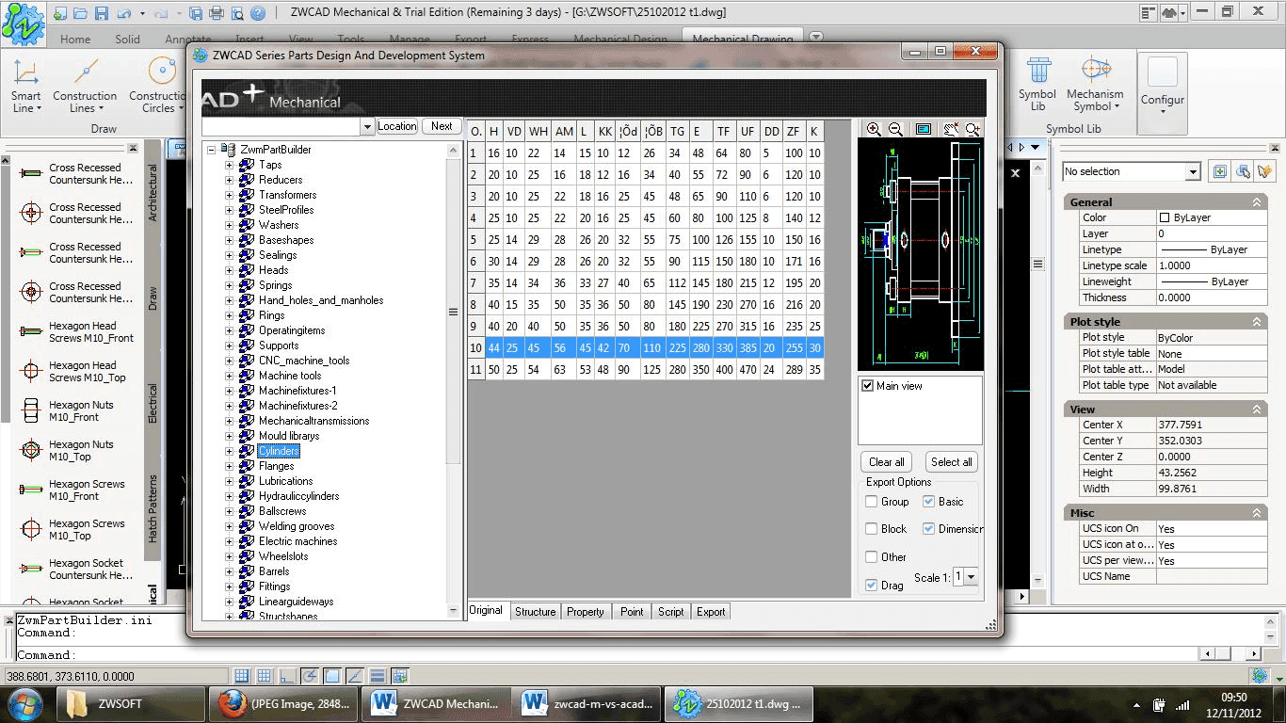The width and height of the screenshot is (1286, 723).
Task: Switch to the Structure tab
Action: (535, 612)
